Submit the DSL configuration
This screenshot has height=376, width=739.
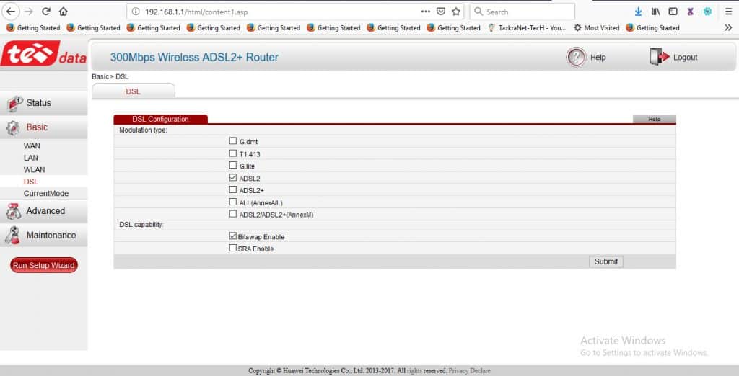(x=605, y=261)
